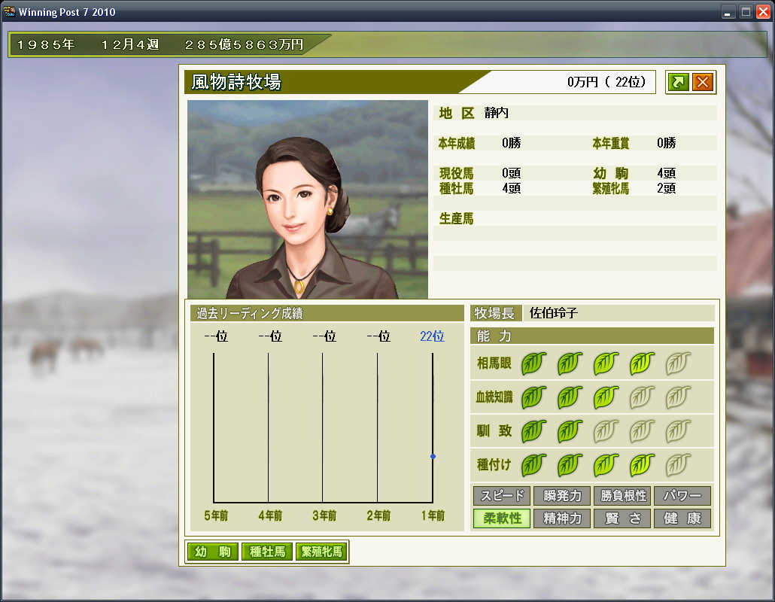Open the 幼駒 list button
This screenshot has height=602, width=775.
(x=213, y=552)
